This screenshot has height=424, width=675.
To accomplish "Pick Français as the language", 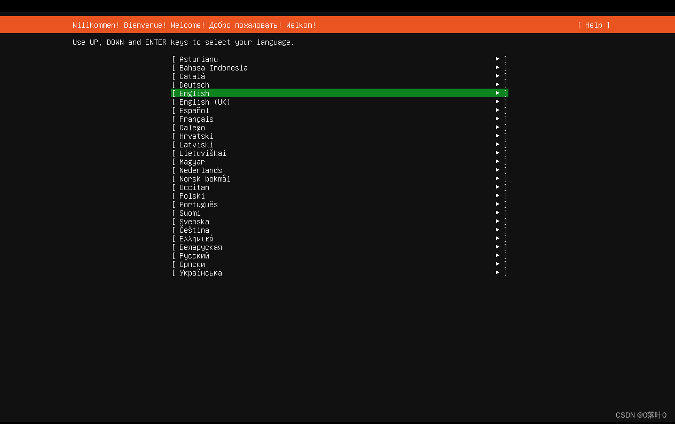I will click(x=339, y=119).
